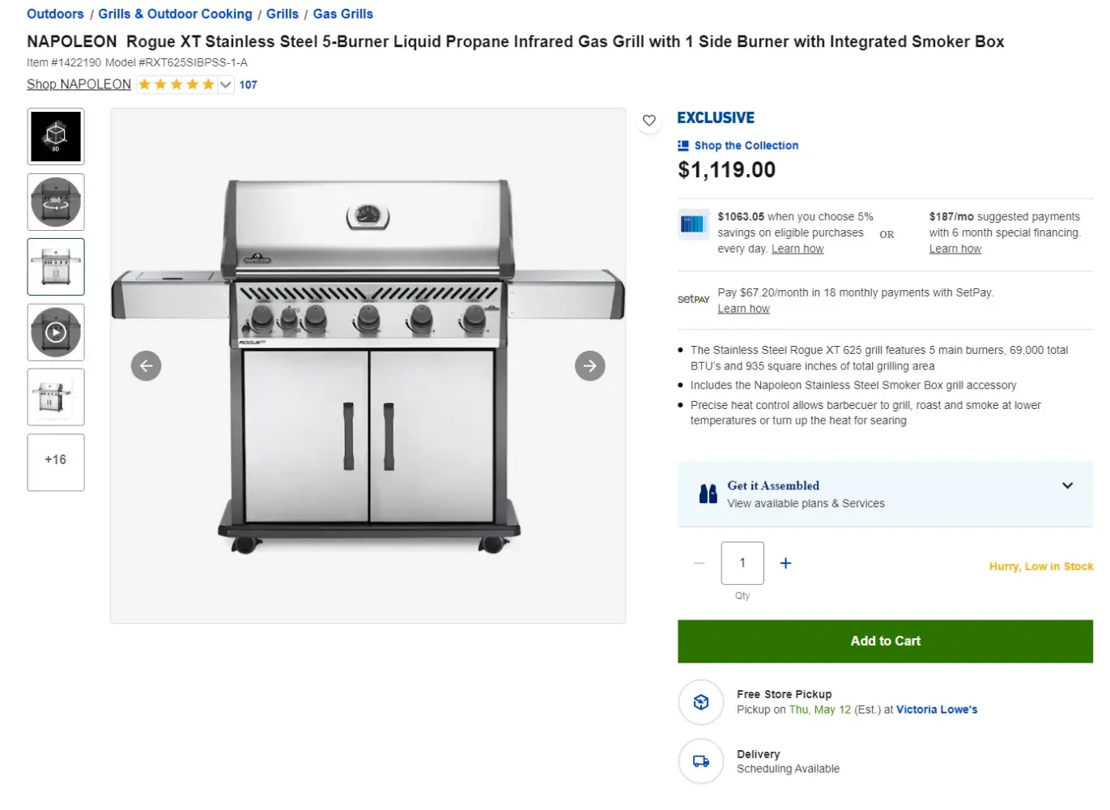Open the 360 degree view thumbnail
The width and height of the screenshot is (1110, 810).
(56, 202)
